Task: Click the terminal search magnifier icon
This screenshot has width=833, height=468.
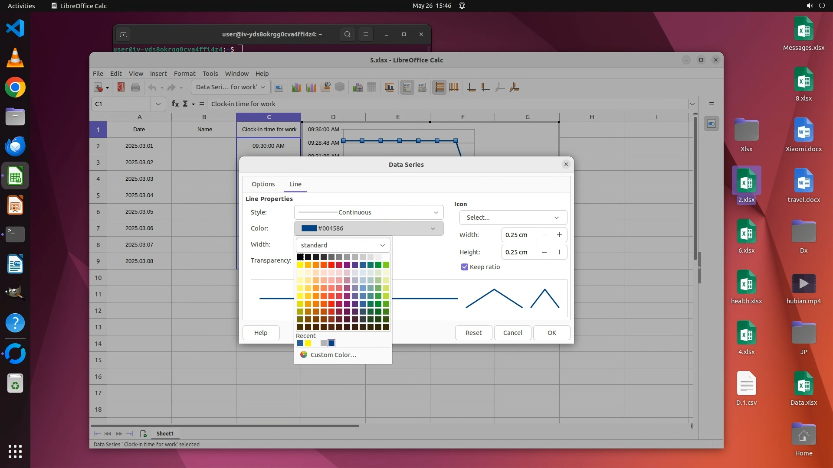Action: pyautogui.click(x=347, y=34)
